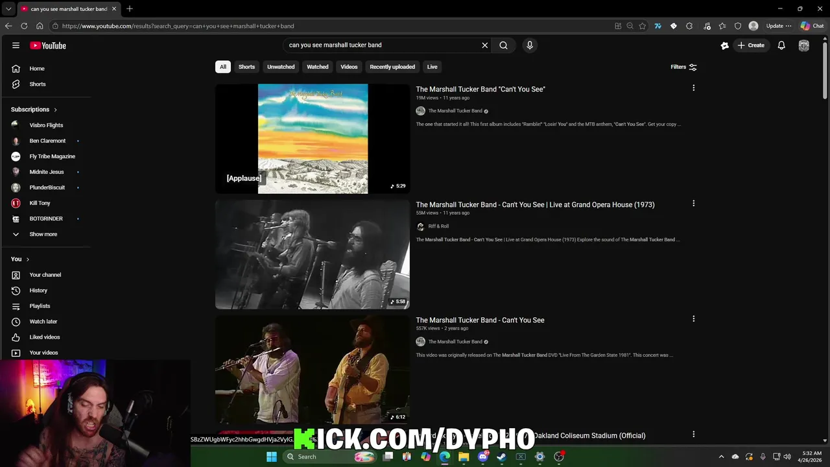Open the Midnite Jesus subscription
Screen dimensions: 830x467
coord(45,172)
